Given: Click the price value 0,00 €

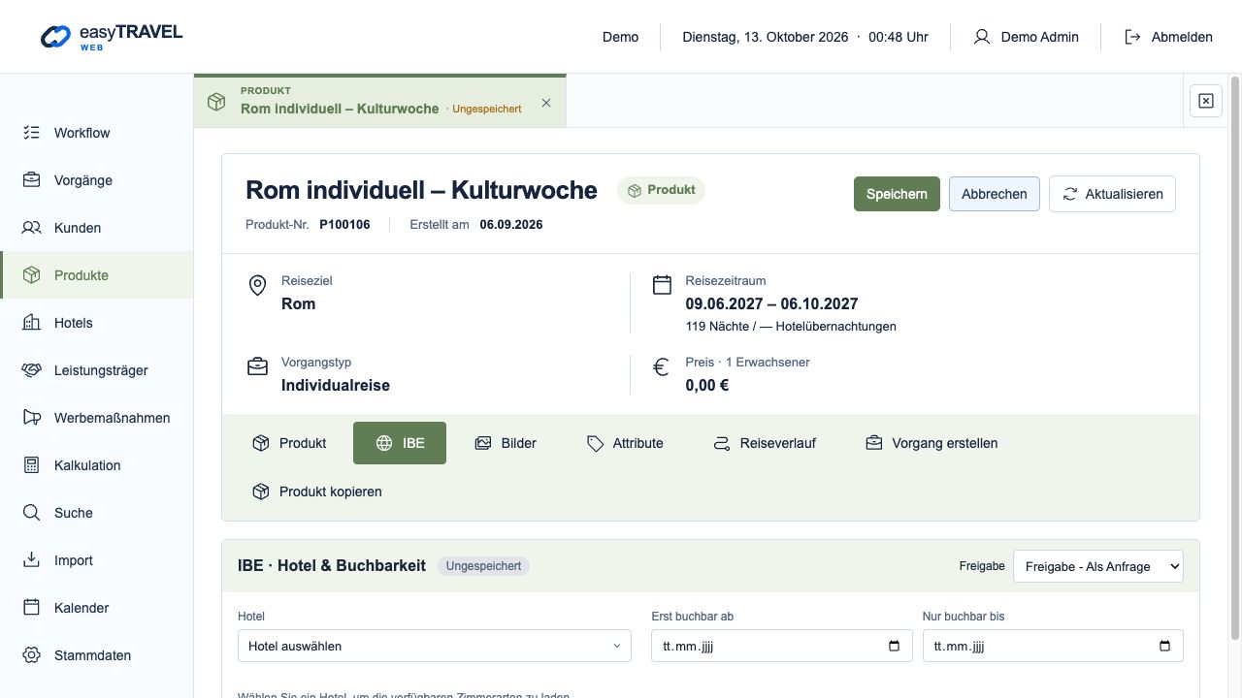Looking at the screenshot, I should [x=706, y=386].
